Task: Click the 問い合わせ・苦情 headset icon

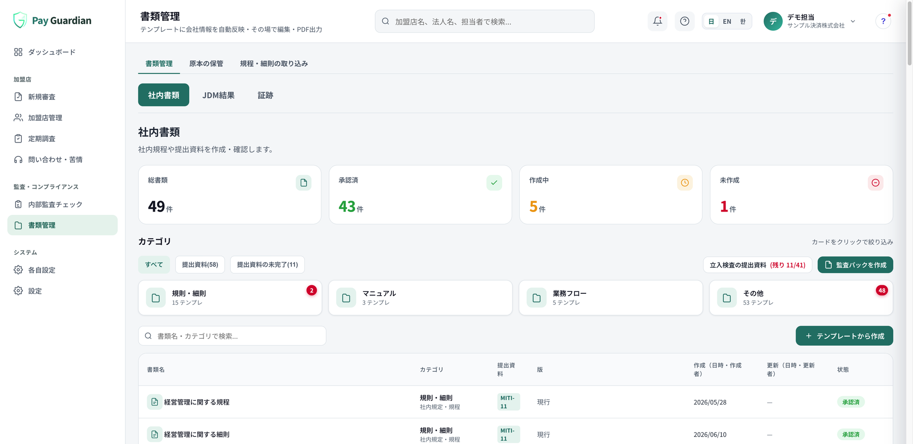Action: coord(18,159)
